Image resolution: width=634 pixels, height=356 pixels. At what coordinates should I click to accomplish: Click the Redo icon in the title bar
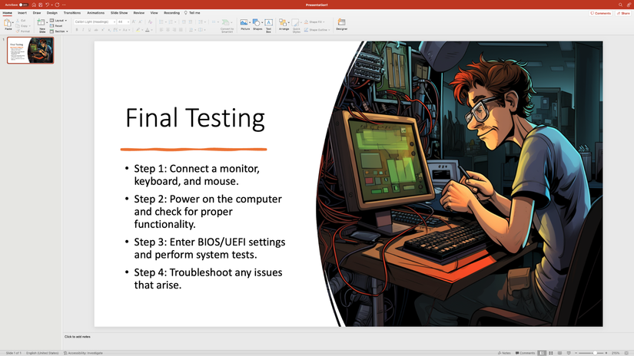pyautogui.click(x=57, y=5)
